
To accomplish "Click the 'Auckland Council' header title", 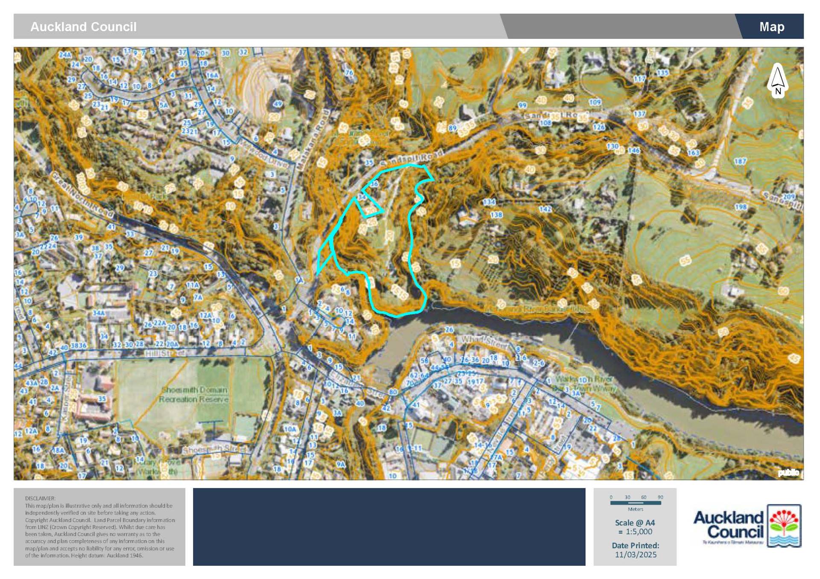I will coord(83,27).
